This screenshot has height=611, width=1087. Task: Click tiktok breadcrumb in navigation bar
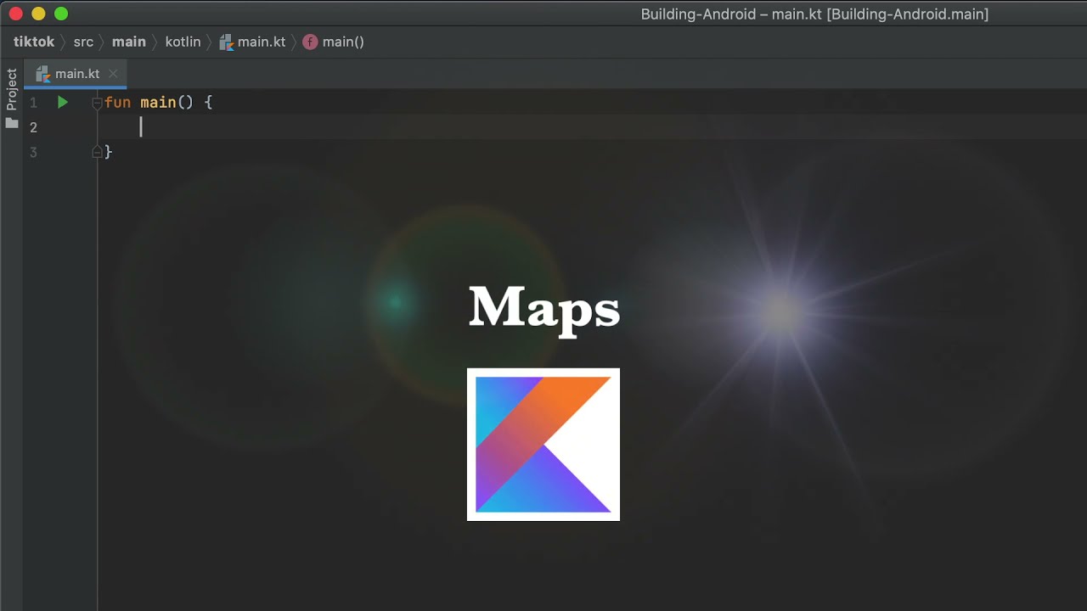coord(34,42)
